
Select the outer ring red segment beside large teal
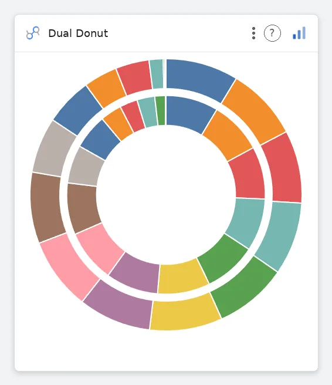coord(283,168)
